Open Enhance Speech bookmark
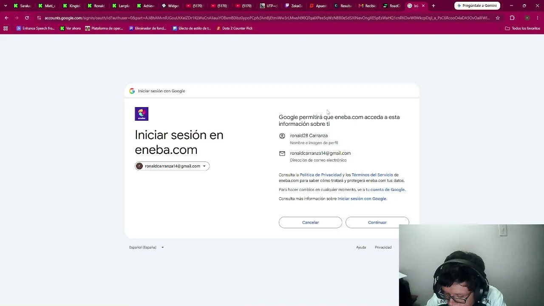 (36, 28)
